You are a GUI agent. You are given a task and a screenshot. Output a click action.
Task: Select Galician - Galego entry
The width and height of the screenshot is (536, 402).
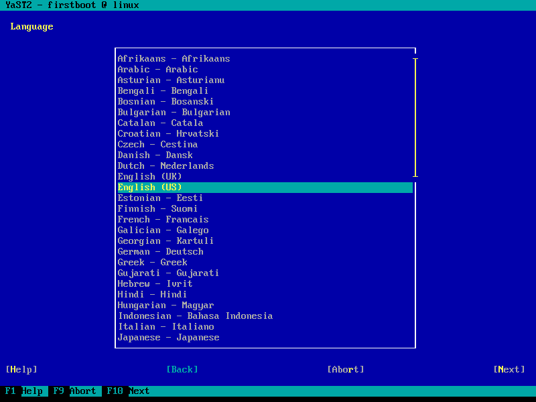pos(163,230)
